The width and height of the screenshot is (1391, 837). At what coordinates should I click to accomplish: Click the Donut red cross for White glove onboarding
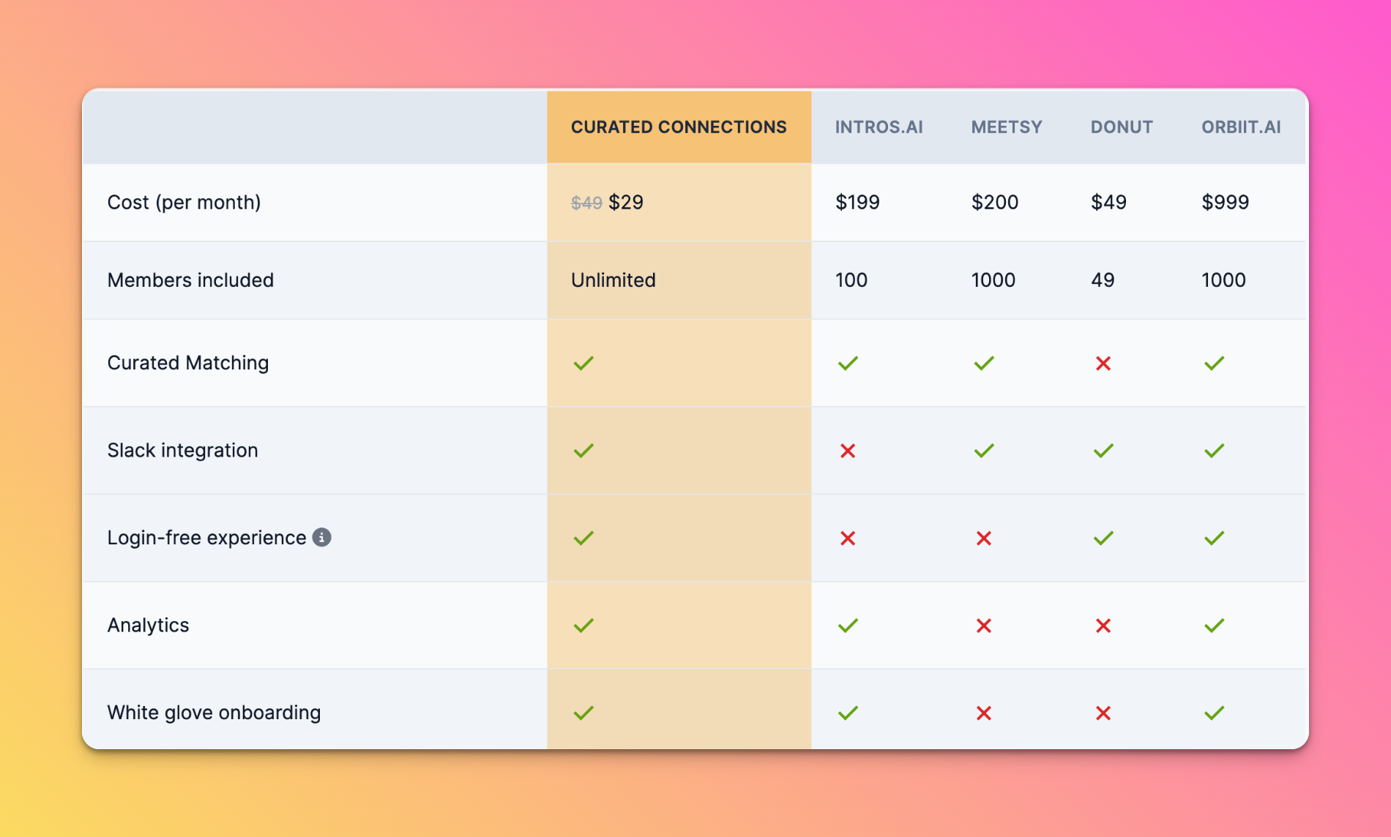tap(1103, 713)
